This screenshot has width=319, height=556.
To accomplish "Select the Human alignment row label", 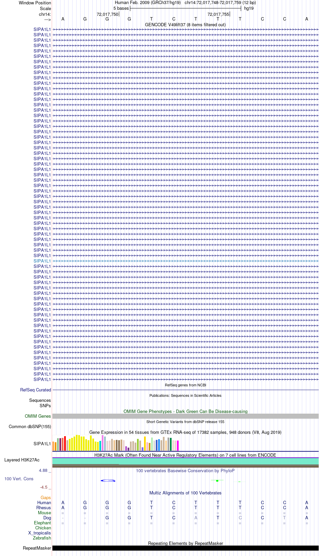I will [44, 502].
